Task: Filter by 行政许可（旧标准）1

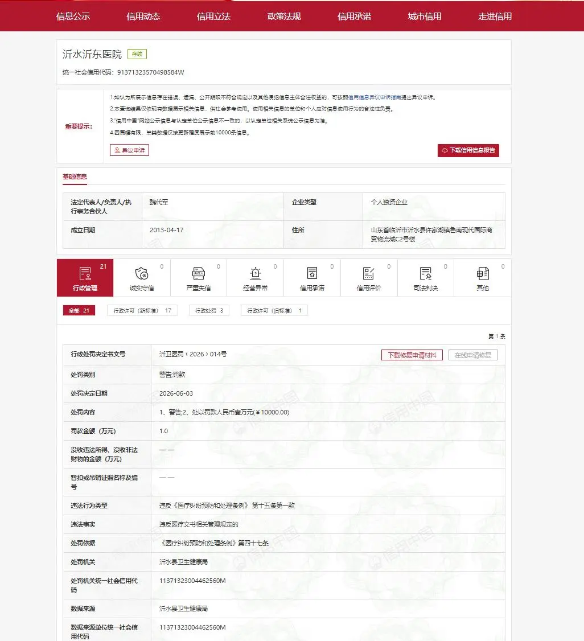Action: tap(274, 311)
